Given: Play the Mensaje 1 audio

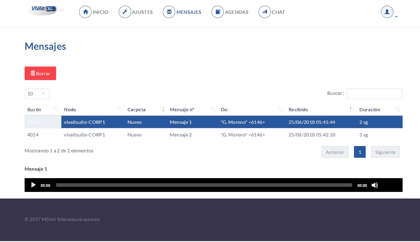Looking at the screenshot, I should (33, 185).
